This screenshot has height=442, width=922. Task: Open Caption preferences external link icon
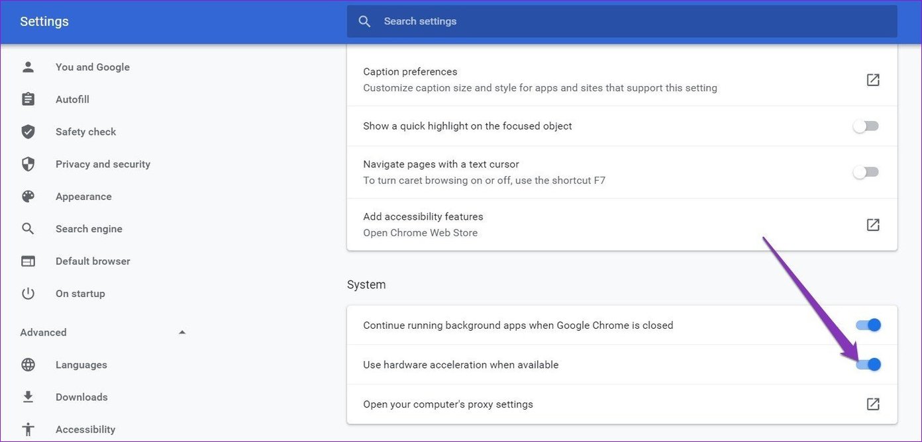(873, 79)
